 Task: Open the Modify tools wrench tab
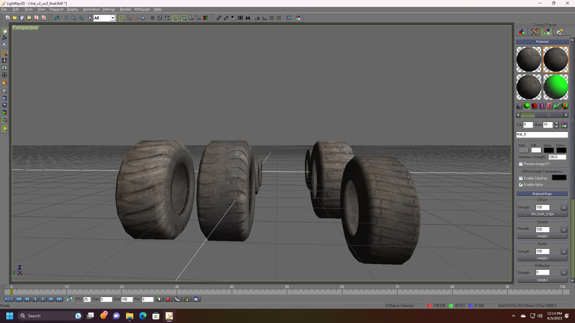(534, 32)
